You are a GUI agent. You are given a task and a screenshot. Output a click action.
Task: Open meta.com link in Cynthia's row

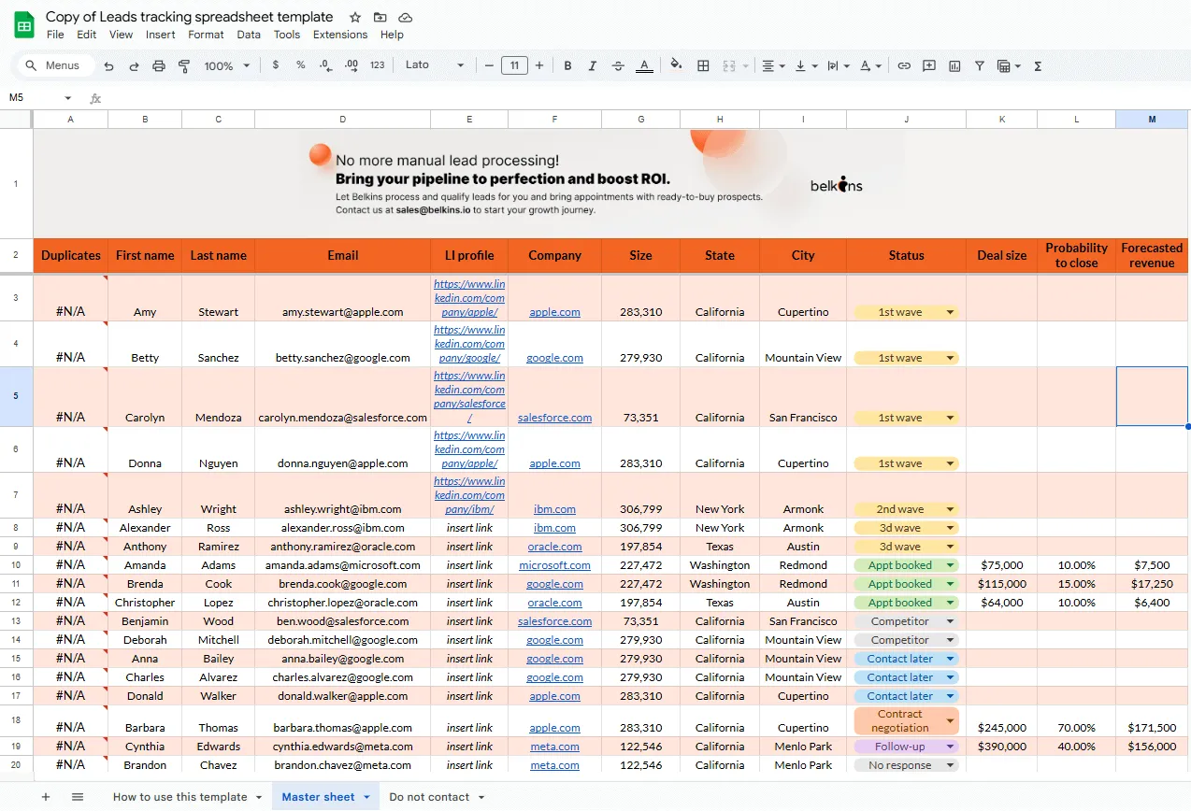[554, 747]
